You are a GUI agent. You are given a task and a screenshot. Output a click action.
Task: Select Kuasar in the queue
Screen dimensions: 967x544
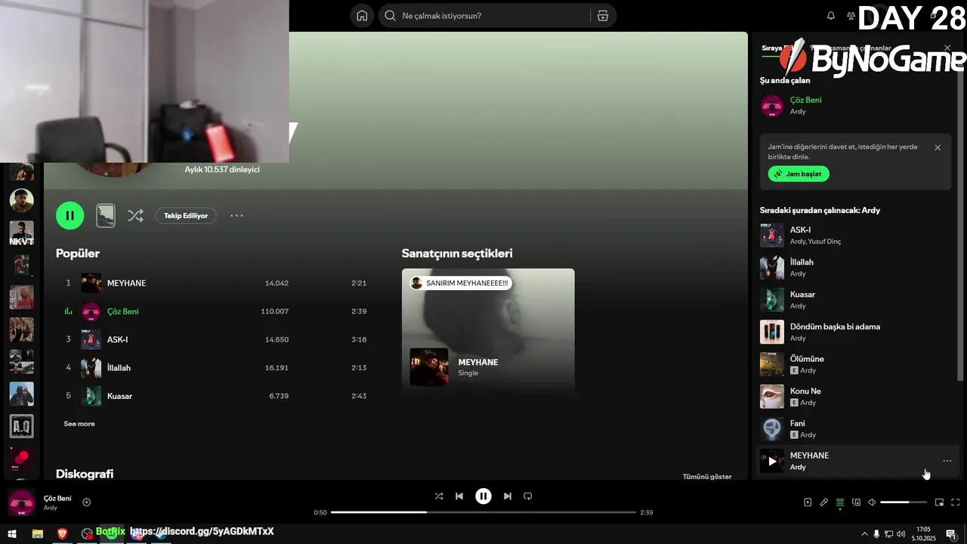click(856, 300)
